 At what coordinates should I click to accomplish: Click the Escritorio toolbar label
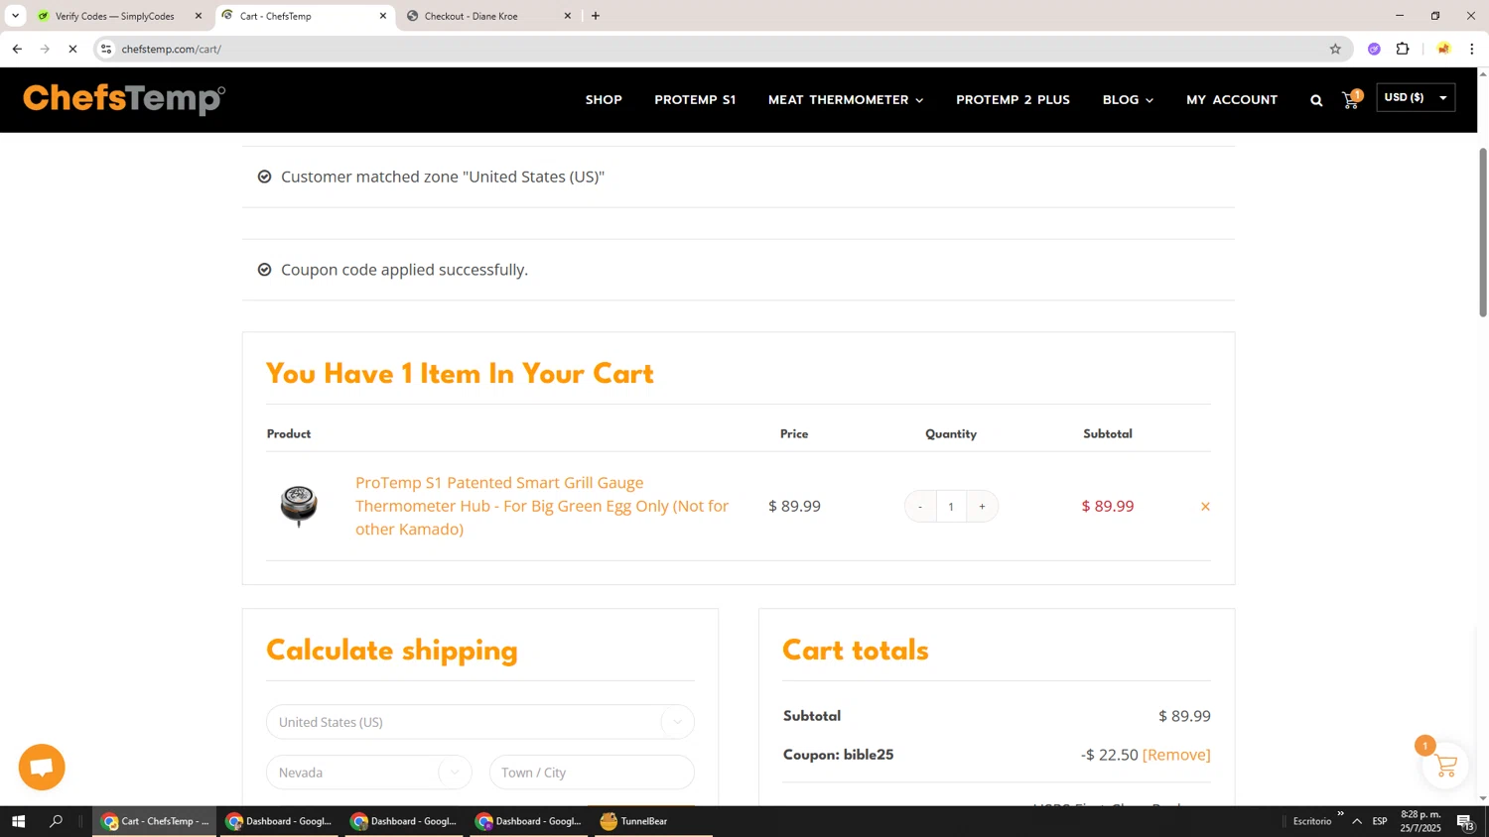1312,821
